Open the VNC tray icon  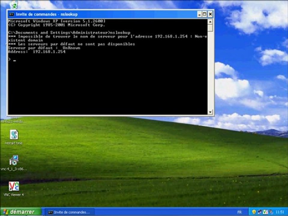pos(265,212)
